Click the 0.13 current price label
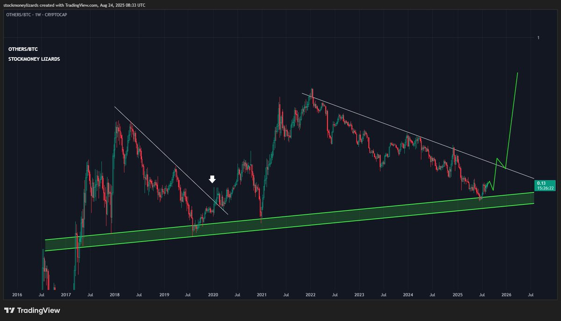 pos(541,183)
